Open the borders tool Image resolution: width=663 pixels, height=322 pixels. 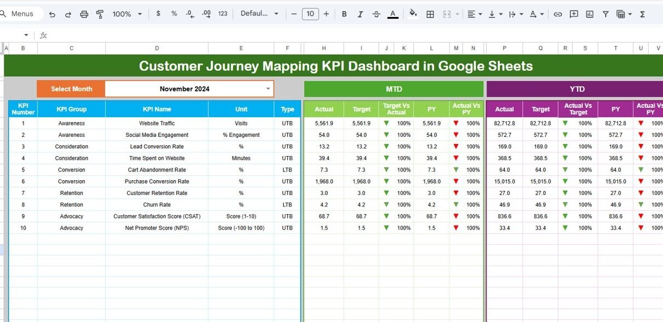pos(431,14)
